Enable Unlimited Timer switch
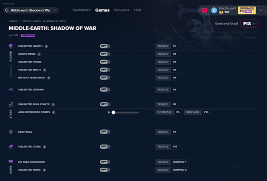Screen dimensions: 267x181 point(105,170)
